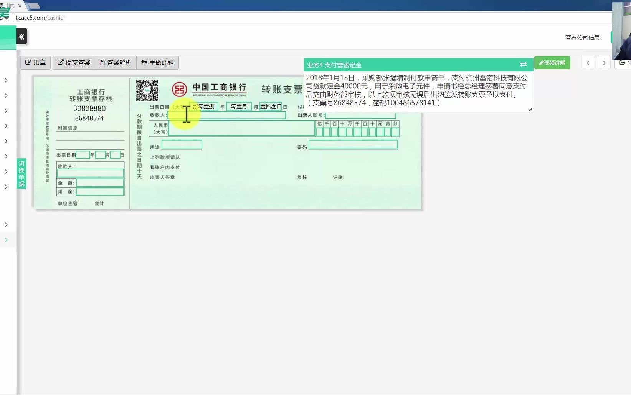
Task: Click the 印章 stamp button
Action: 35,62
